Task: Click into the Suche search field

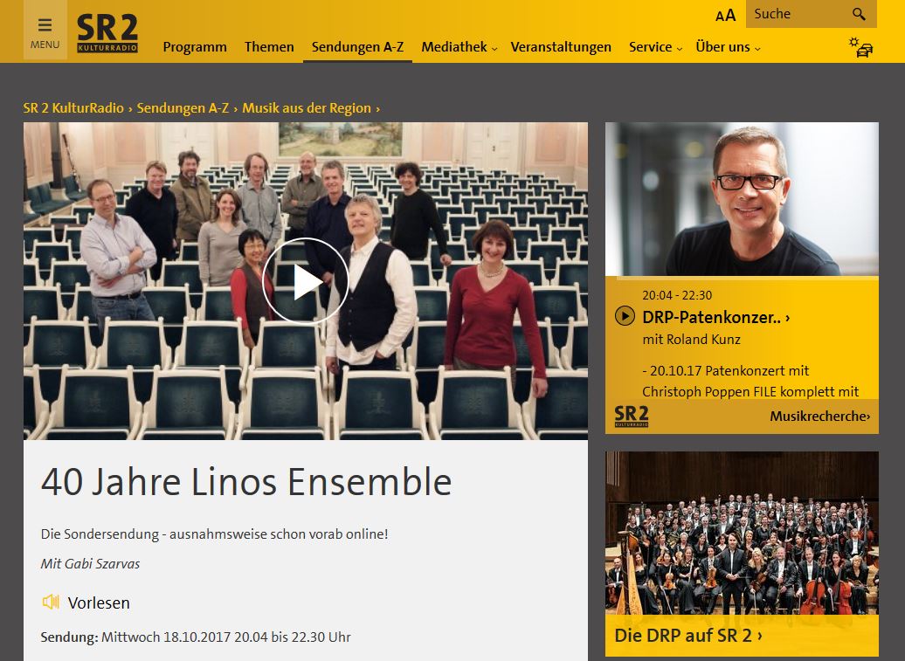Action: [798, 14]
